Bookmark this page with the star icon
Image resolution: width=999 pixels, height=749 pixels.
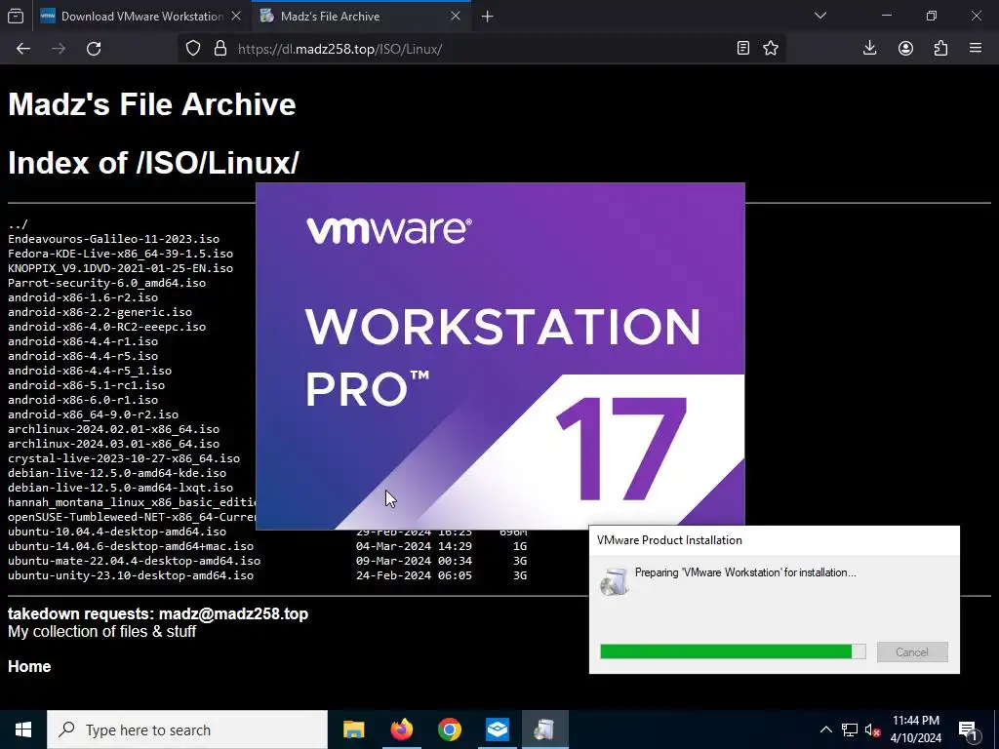pos(771,48)
